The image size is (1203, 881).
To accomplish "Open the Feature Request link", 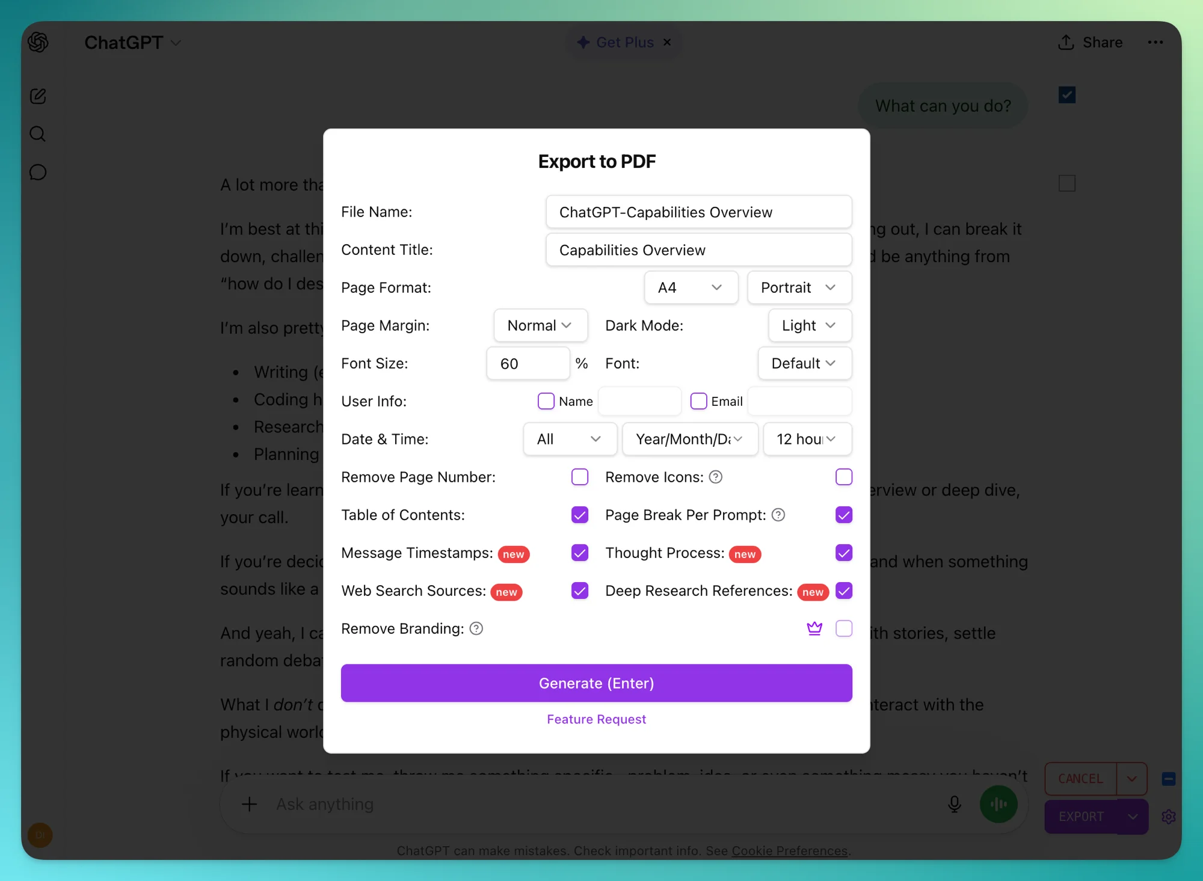I will [x=597, y=719].
